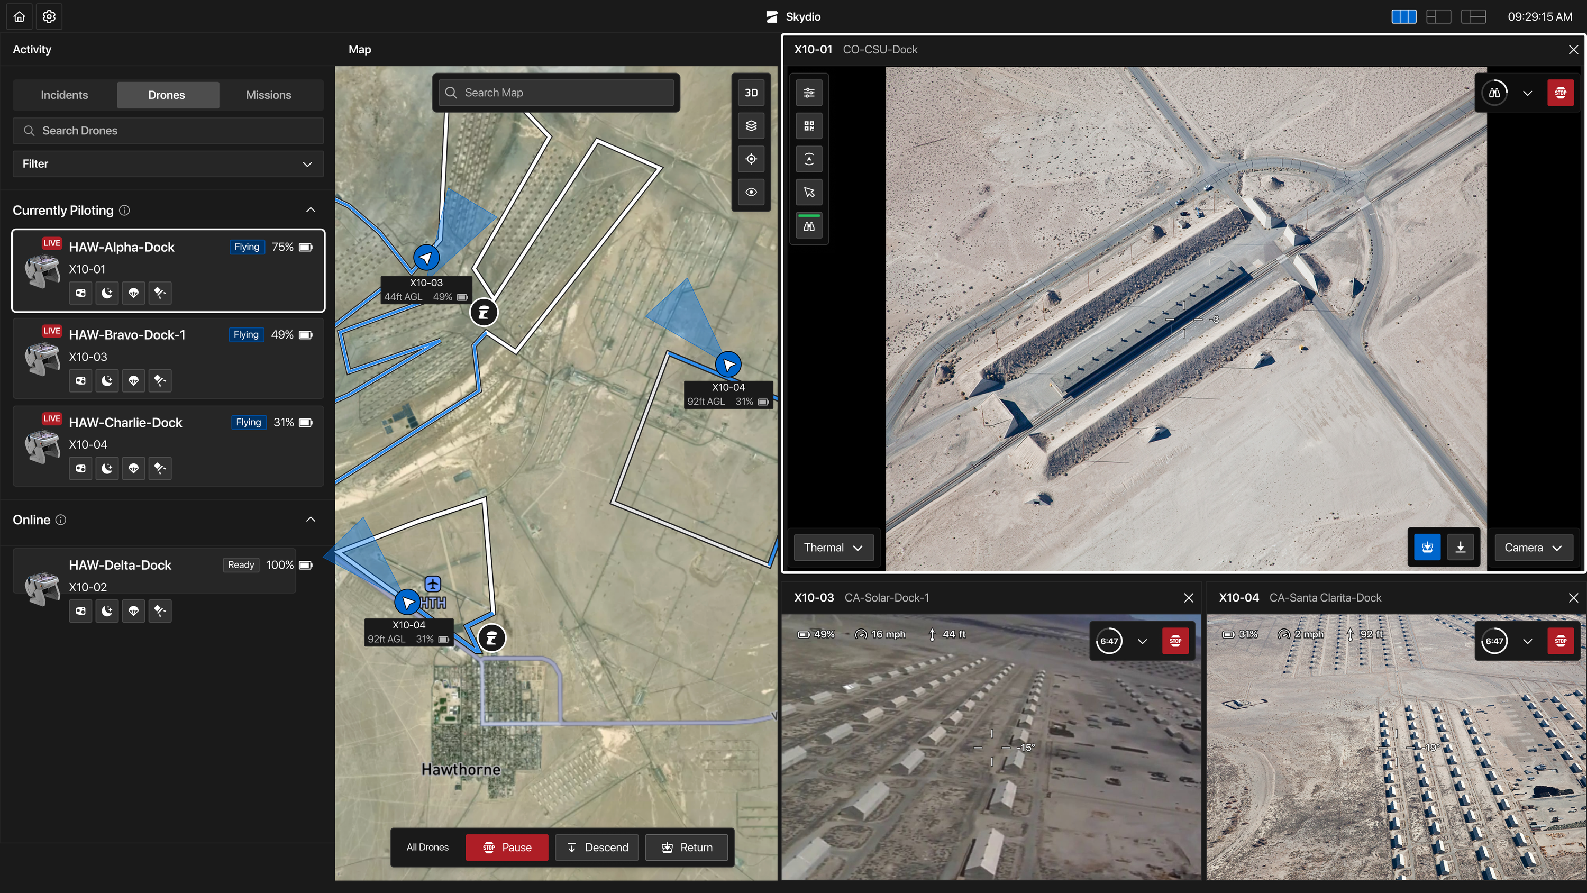Screen dimensions: 1587x893
Task: Open video settings sliders icon
Action: tap(809, 93)
